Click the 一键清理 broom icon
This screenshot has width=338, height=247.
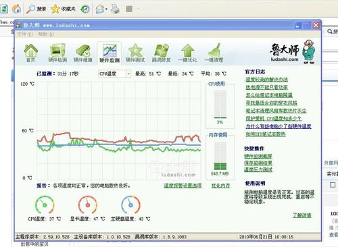pos(214,53)
